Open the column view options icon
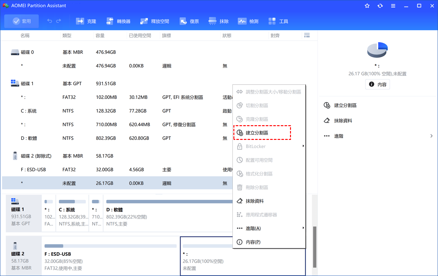 coord(307,35)
